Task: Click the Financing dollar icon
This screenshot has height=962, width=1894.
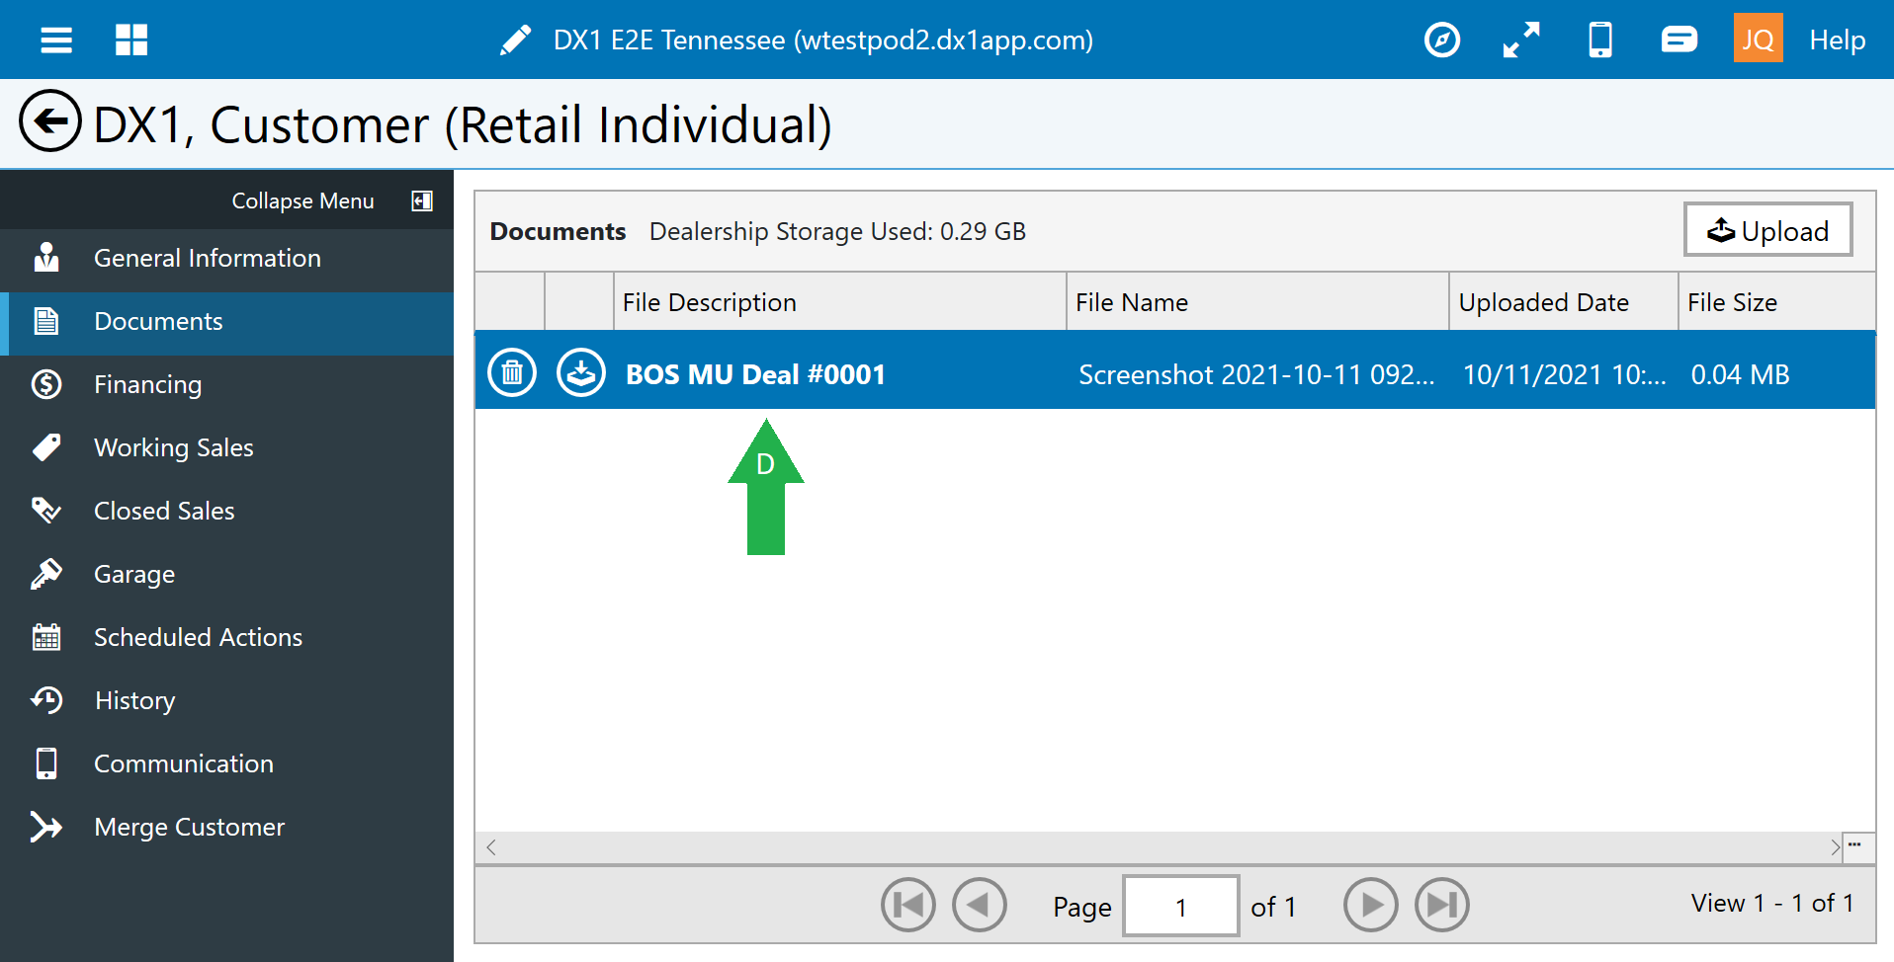Action: [x=46, y=384]
